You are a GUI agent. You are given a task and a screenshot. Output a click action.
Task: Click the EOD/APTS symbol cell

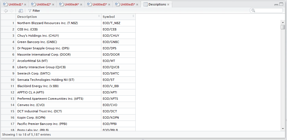(118, 99)
